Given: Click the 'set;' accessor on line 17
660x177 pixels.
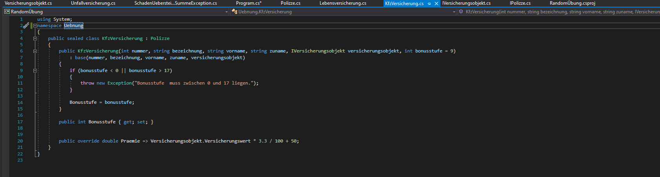Looking at the screenshot, I should 142,122.
